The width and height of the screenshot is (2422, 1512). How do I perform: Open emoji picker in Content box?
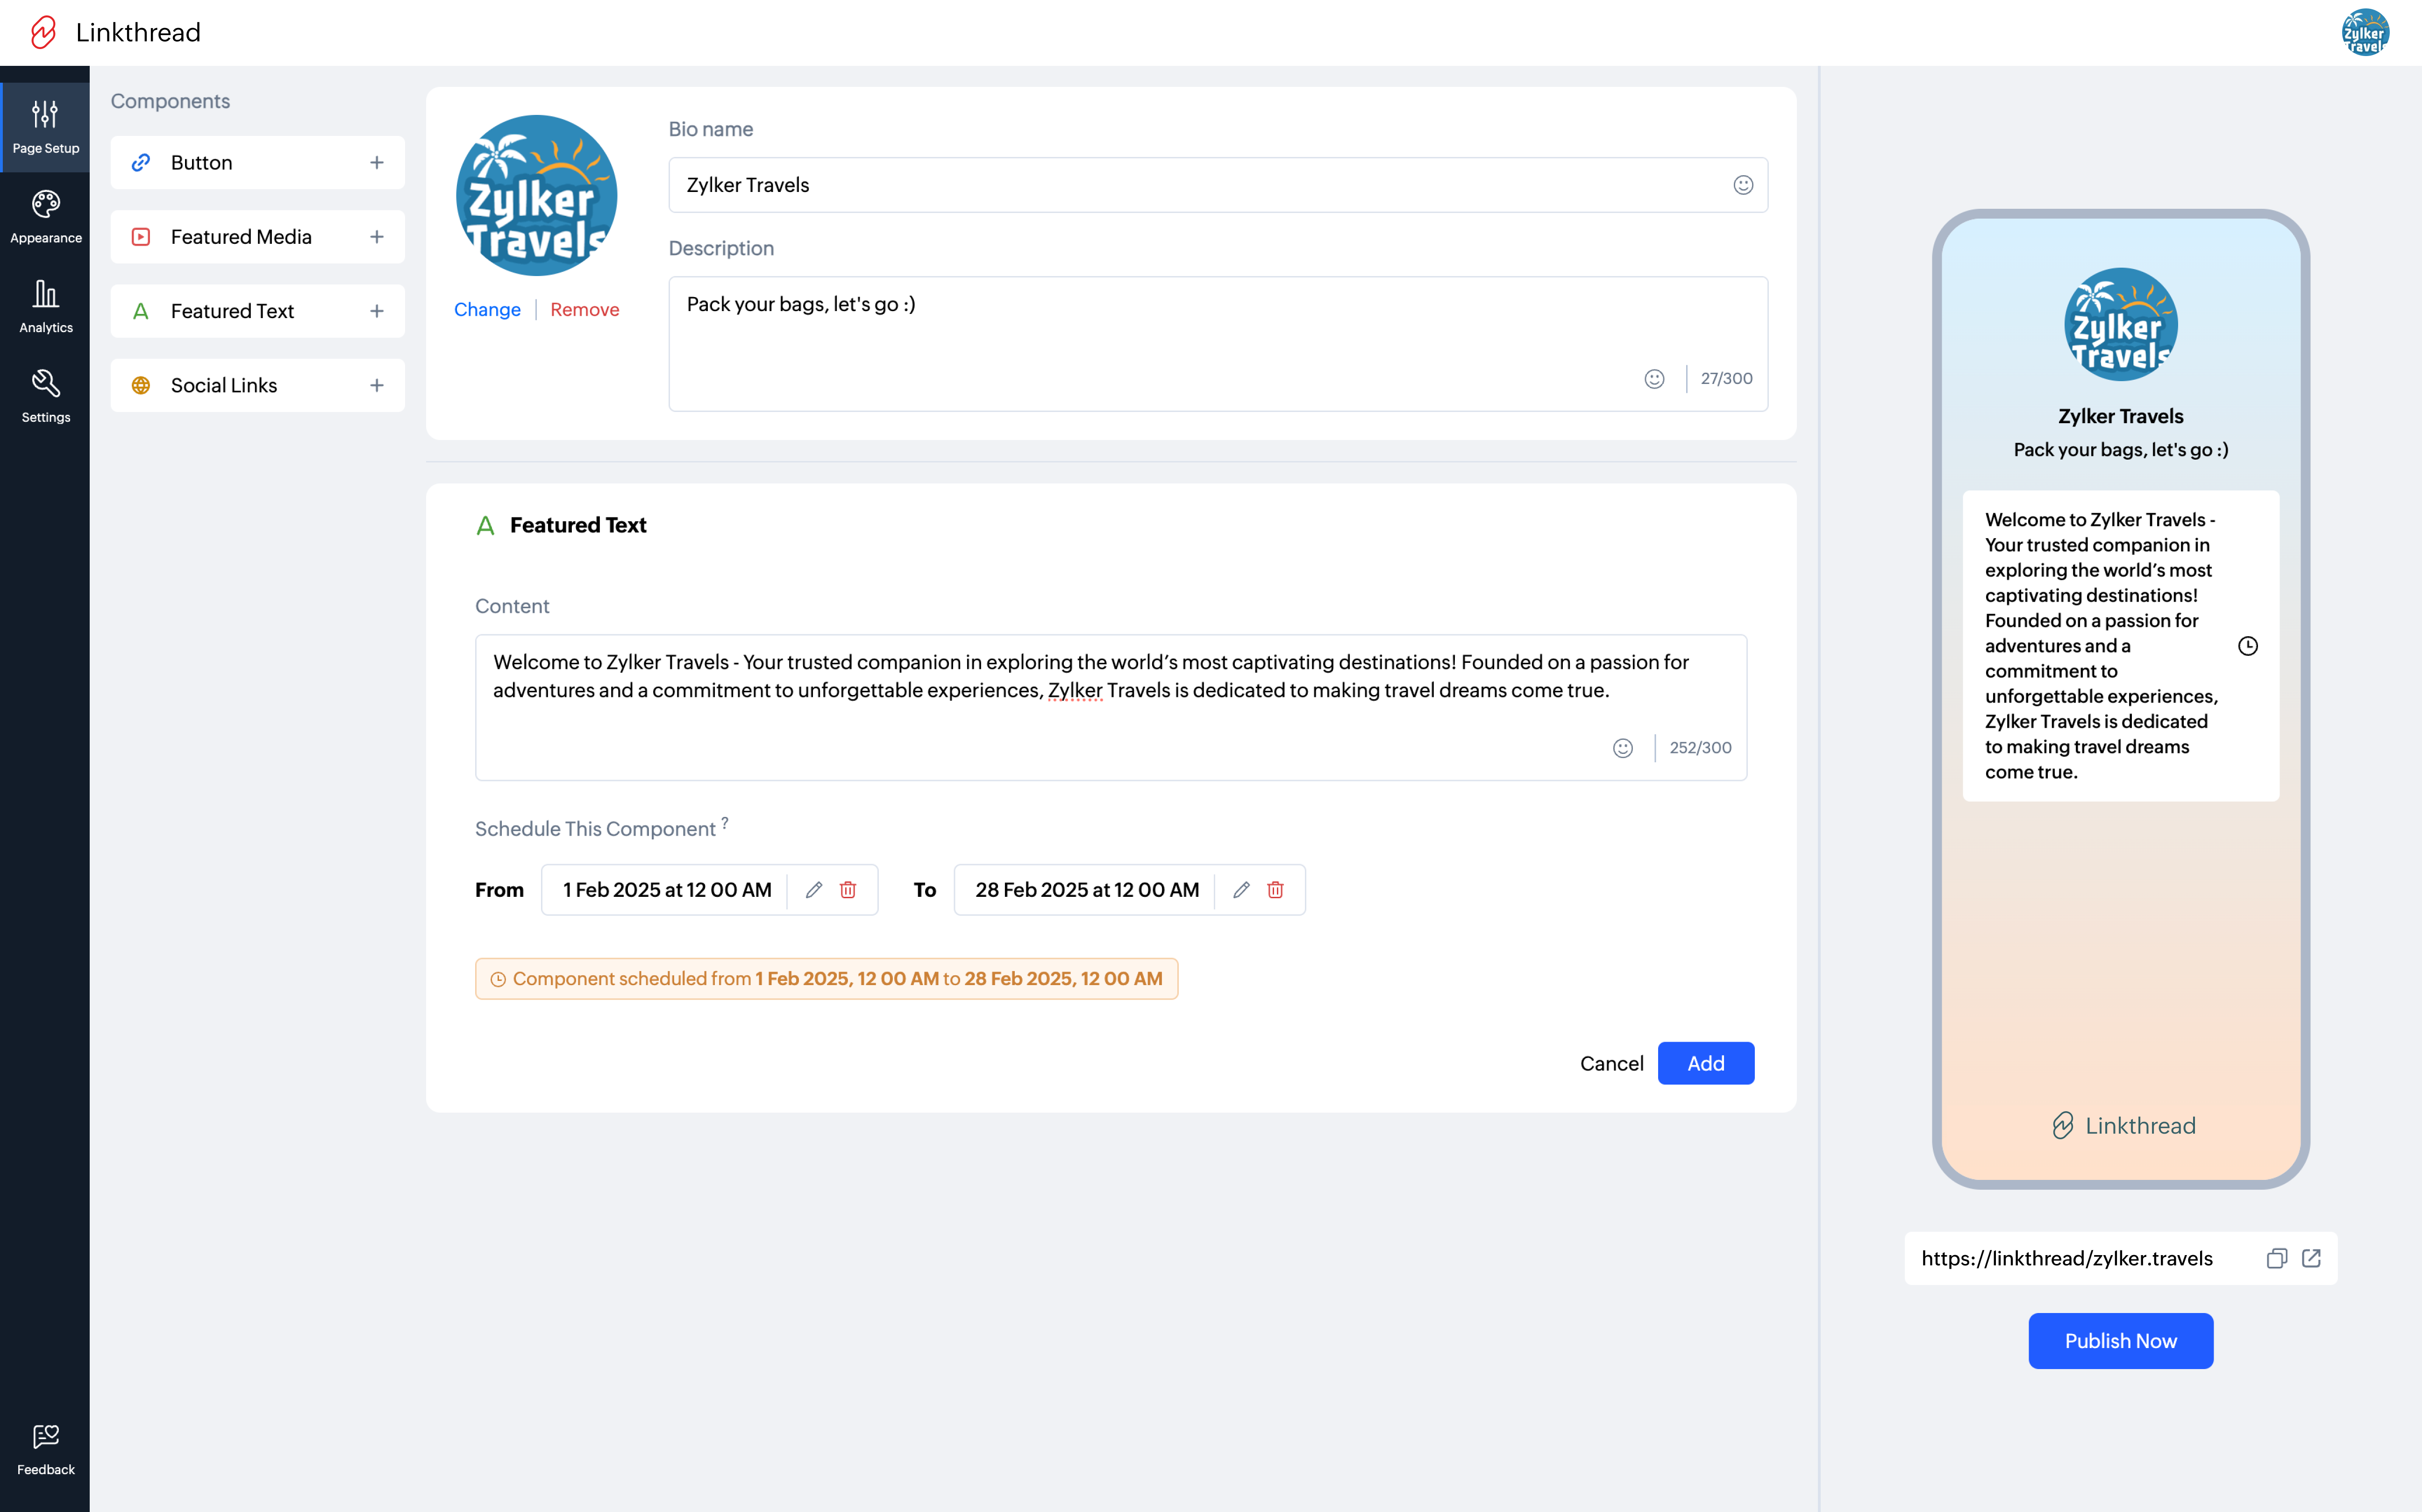(x=1622, y=748)
